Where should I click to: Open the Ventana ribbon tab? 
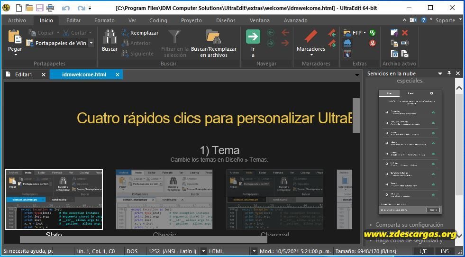click(260, 20)
